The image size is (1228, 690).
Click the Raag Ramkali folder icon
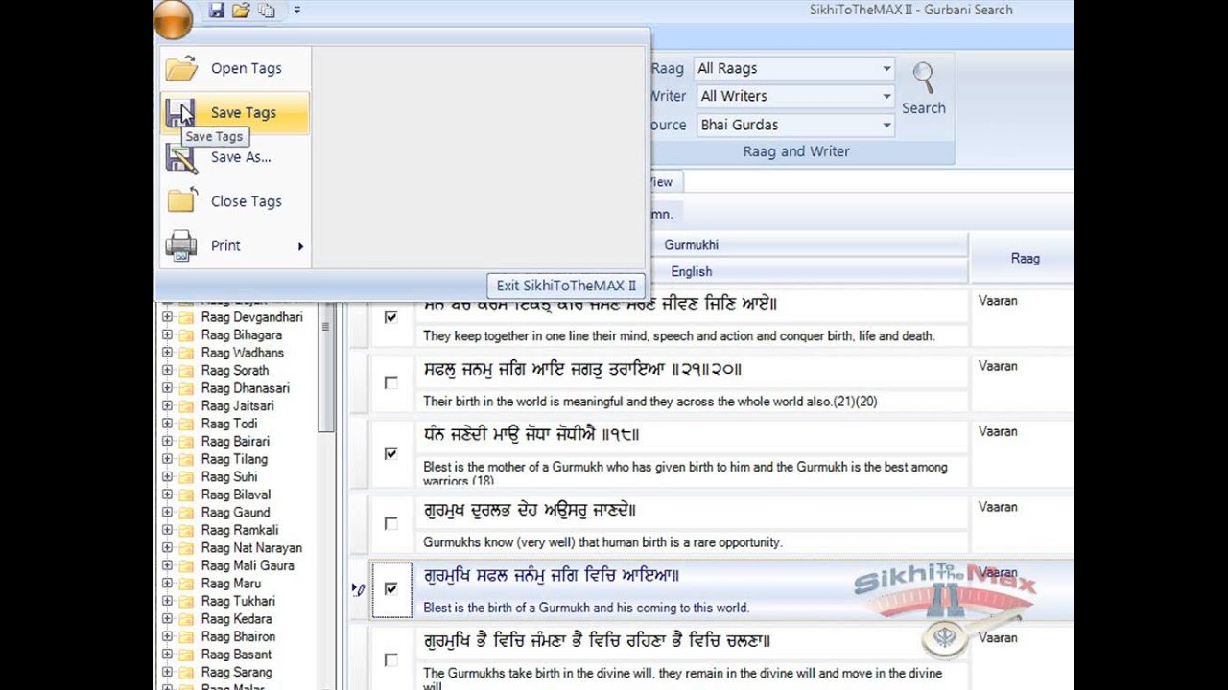pyautogui.click(x=186, y=530)
